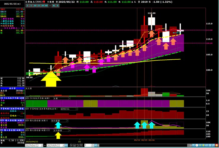The width and height of the screenshot is (219, 148).
Task: Select the 成交量 panel header
Action: point(12,88)
